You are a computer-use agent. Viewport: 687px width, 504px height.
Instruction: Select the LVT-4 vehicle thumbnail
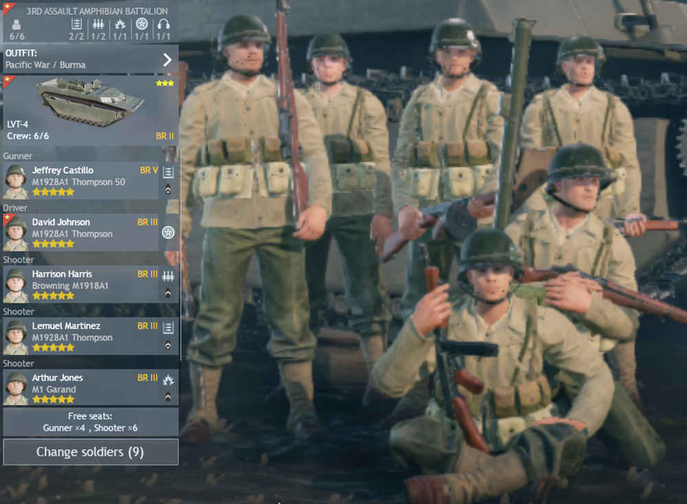tap(90, 102)
